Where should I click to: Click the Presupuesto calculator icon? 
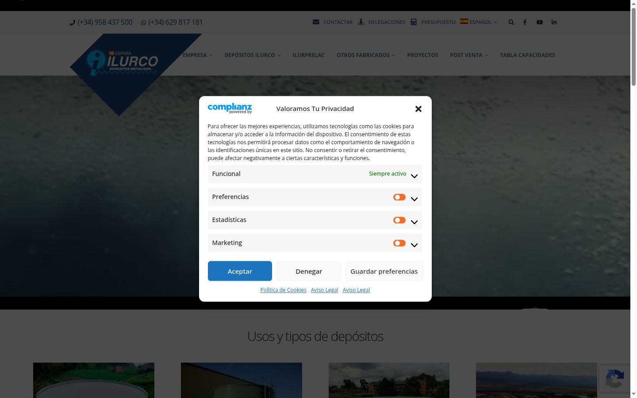(414, 22)
